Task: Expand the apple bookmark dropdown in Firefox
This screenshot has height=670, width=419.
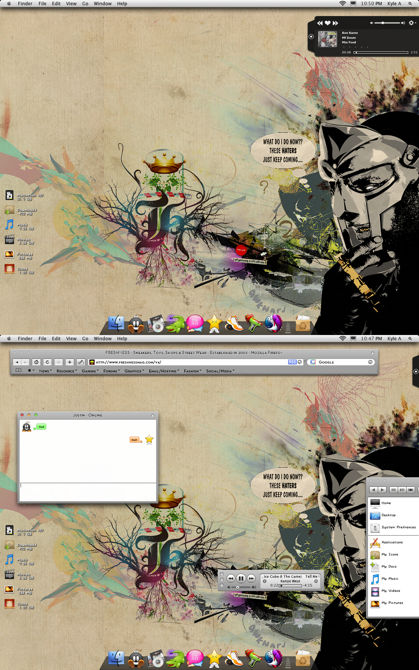Action: (x=31, y=371)
